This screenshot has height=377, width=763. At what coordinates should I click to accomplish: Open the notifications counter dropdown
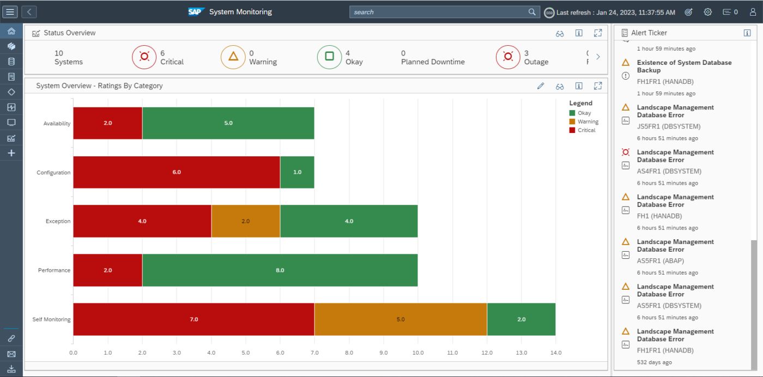coord(730,12)
